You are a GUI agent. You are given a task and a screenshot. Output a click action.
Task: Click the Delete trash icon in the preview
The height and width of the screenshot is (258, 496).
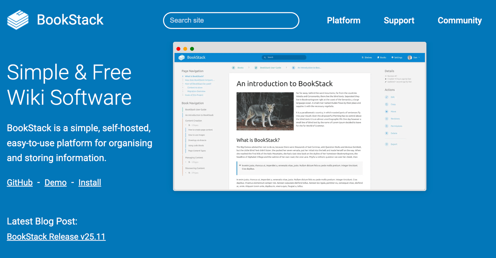click(387, 134)
